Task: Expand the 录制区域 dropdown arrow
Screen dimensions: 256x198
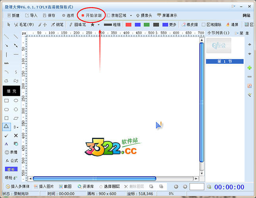Action: pyautogui.click(x=131, y=15)
